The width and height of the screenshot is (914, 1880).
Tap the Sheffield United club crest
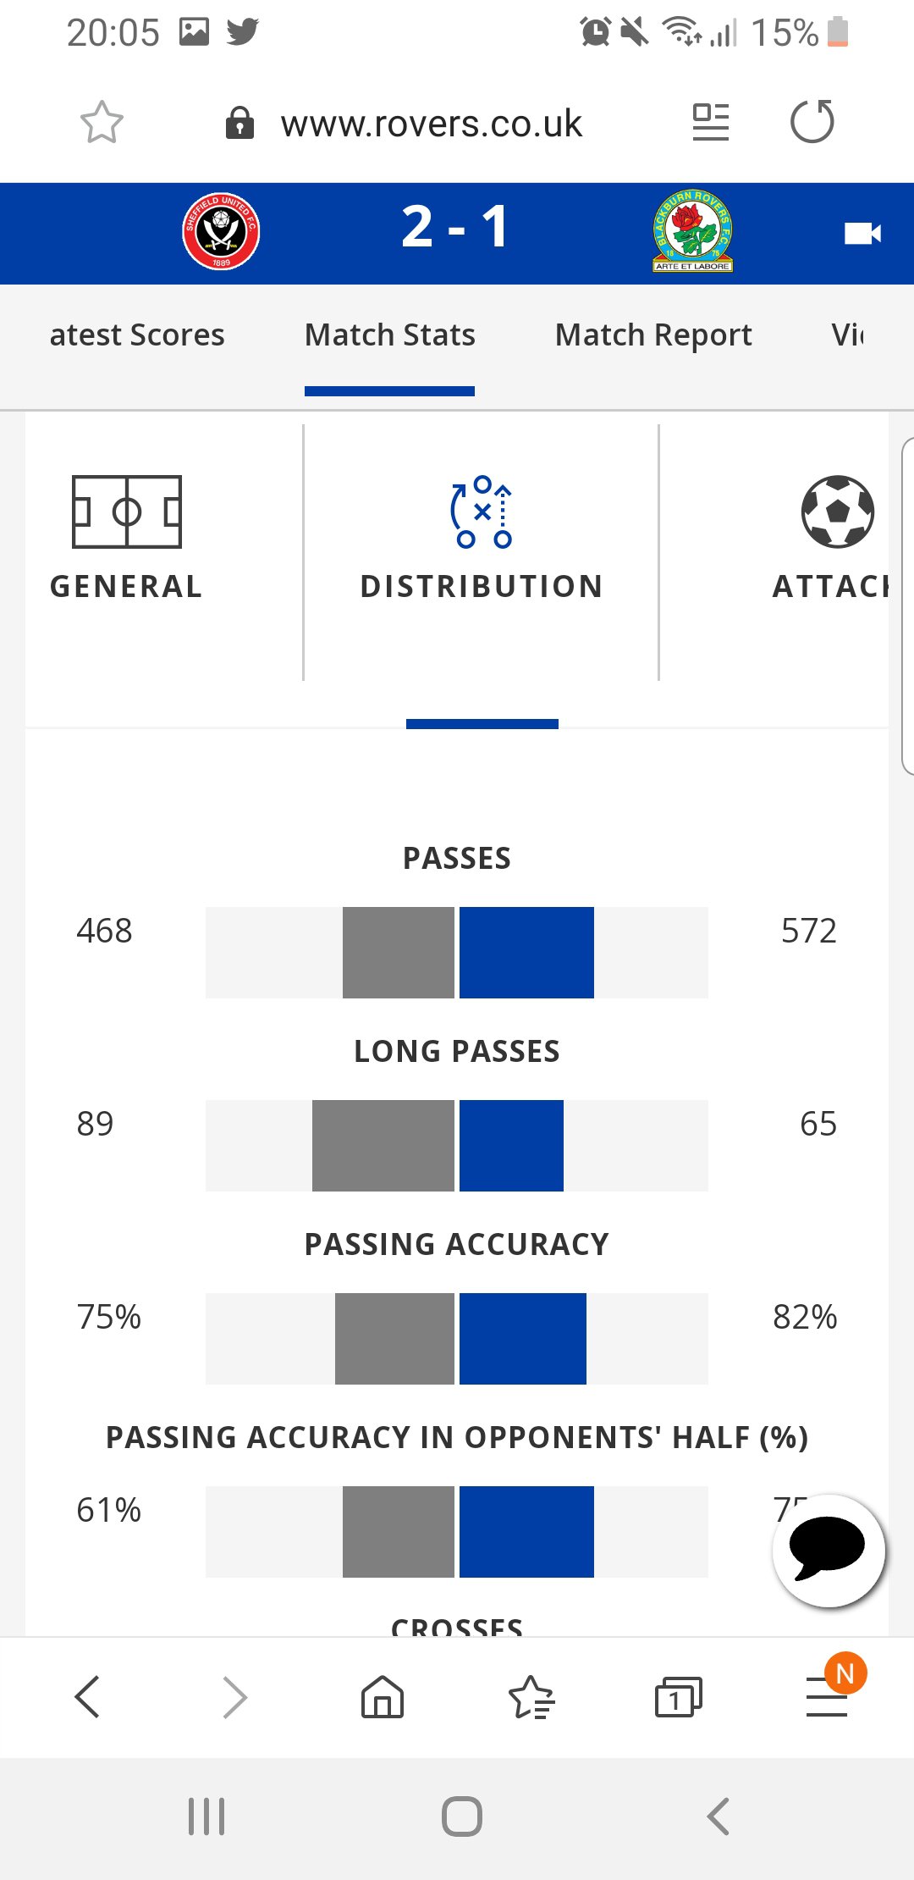click(221, 231)
